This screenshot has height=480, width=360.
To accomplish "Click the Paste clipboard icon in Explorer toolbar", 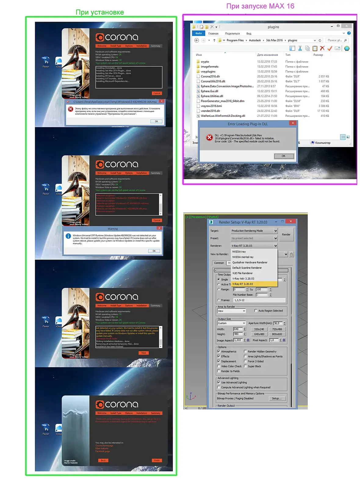I will coord(315,48).
